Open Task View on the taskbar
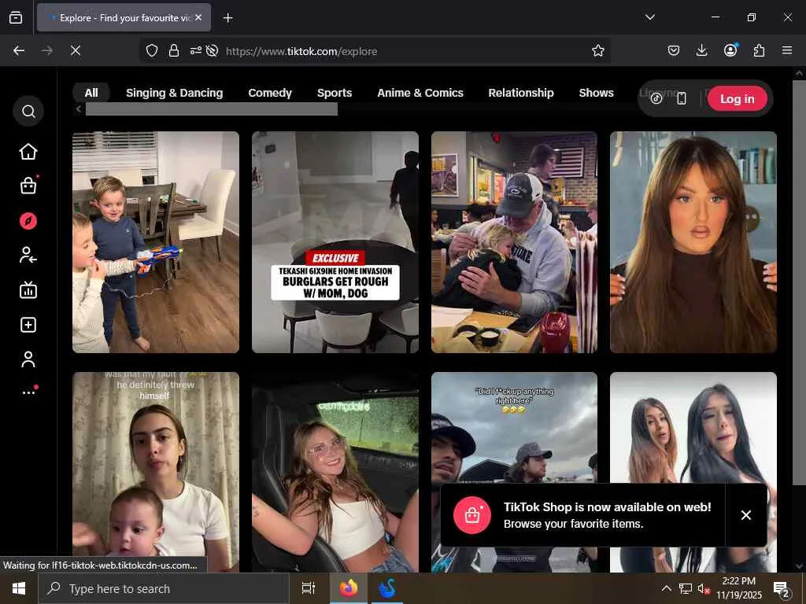 pyautogui.click(x=309, y=588)
